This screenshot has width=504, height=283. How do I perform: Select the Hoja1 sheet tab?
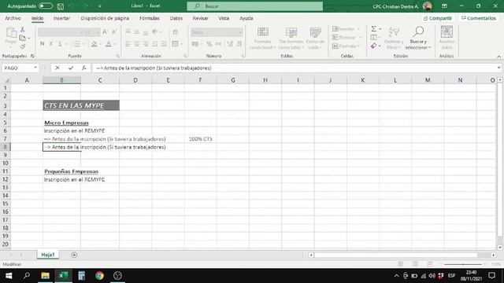(48, 255)
